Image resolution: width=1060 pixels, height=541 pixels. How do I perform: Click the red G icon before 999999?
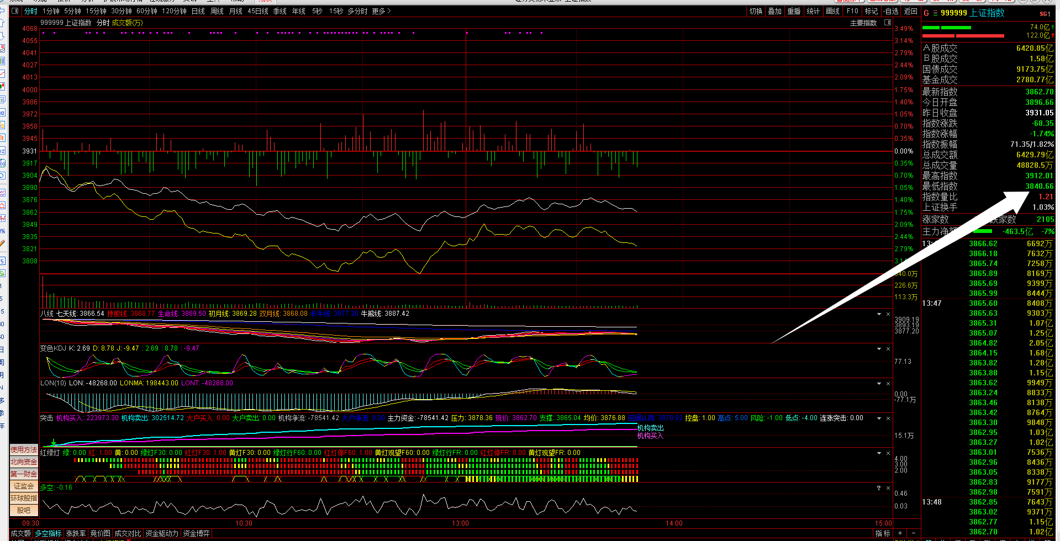[926, 13]
